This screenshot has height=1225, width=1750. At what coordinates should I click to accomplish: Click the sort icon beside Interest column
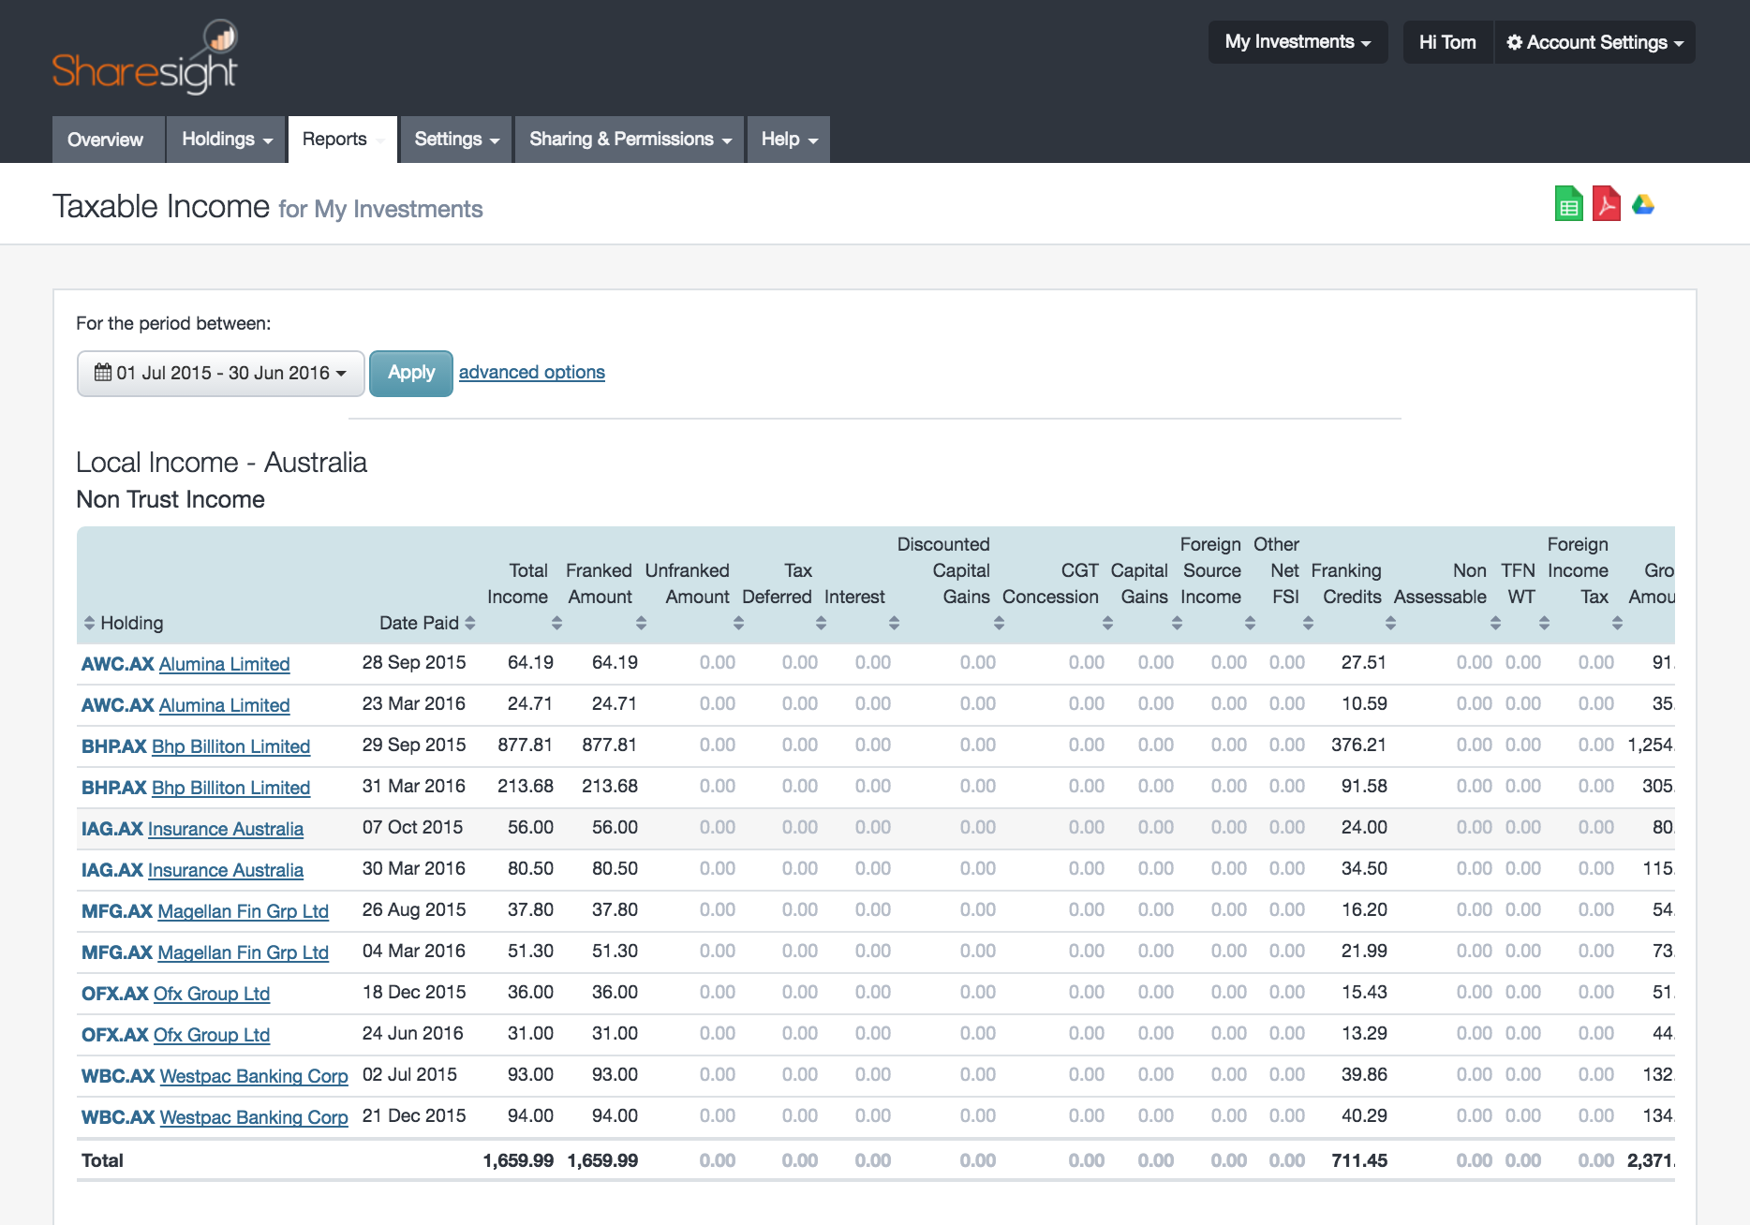pyautogui.click(x=895, y=622)
